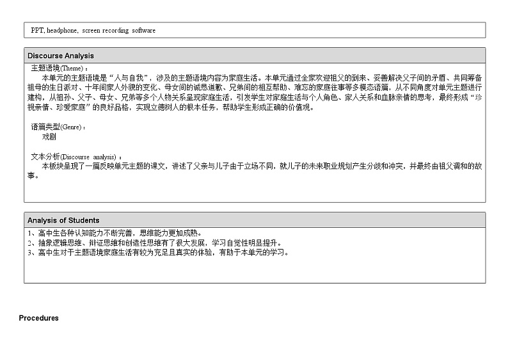
Task: Click the line beginning '建构，从祖孙、父子'
Action: click(255, 97)
